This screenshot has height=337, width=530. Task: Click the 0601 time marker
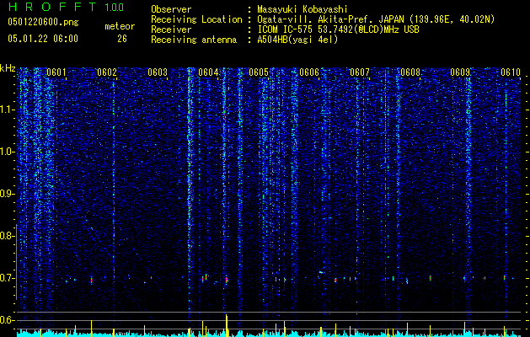(56, 72)
